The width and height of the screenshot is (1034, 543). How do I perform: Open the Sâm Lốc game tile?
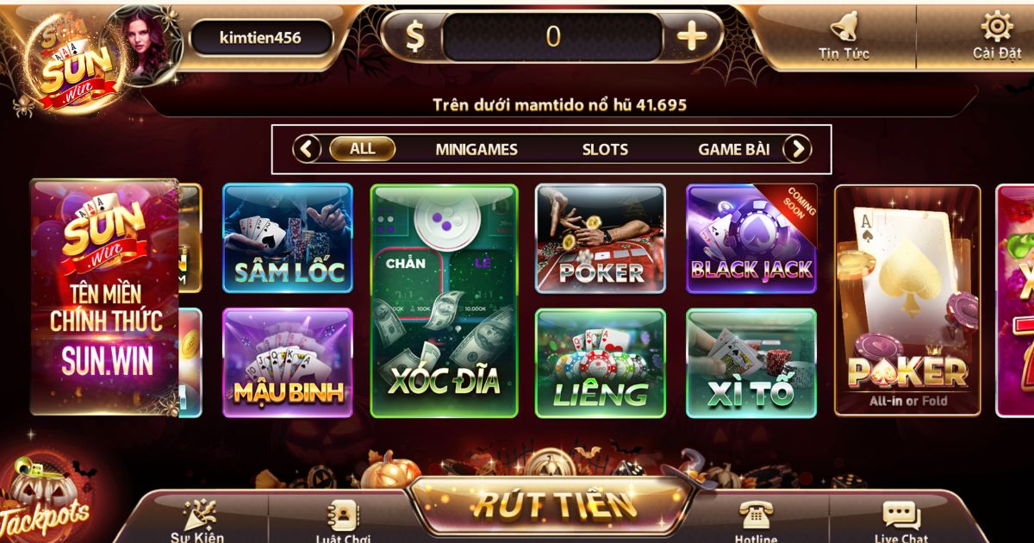pos(288,239)
